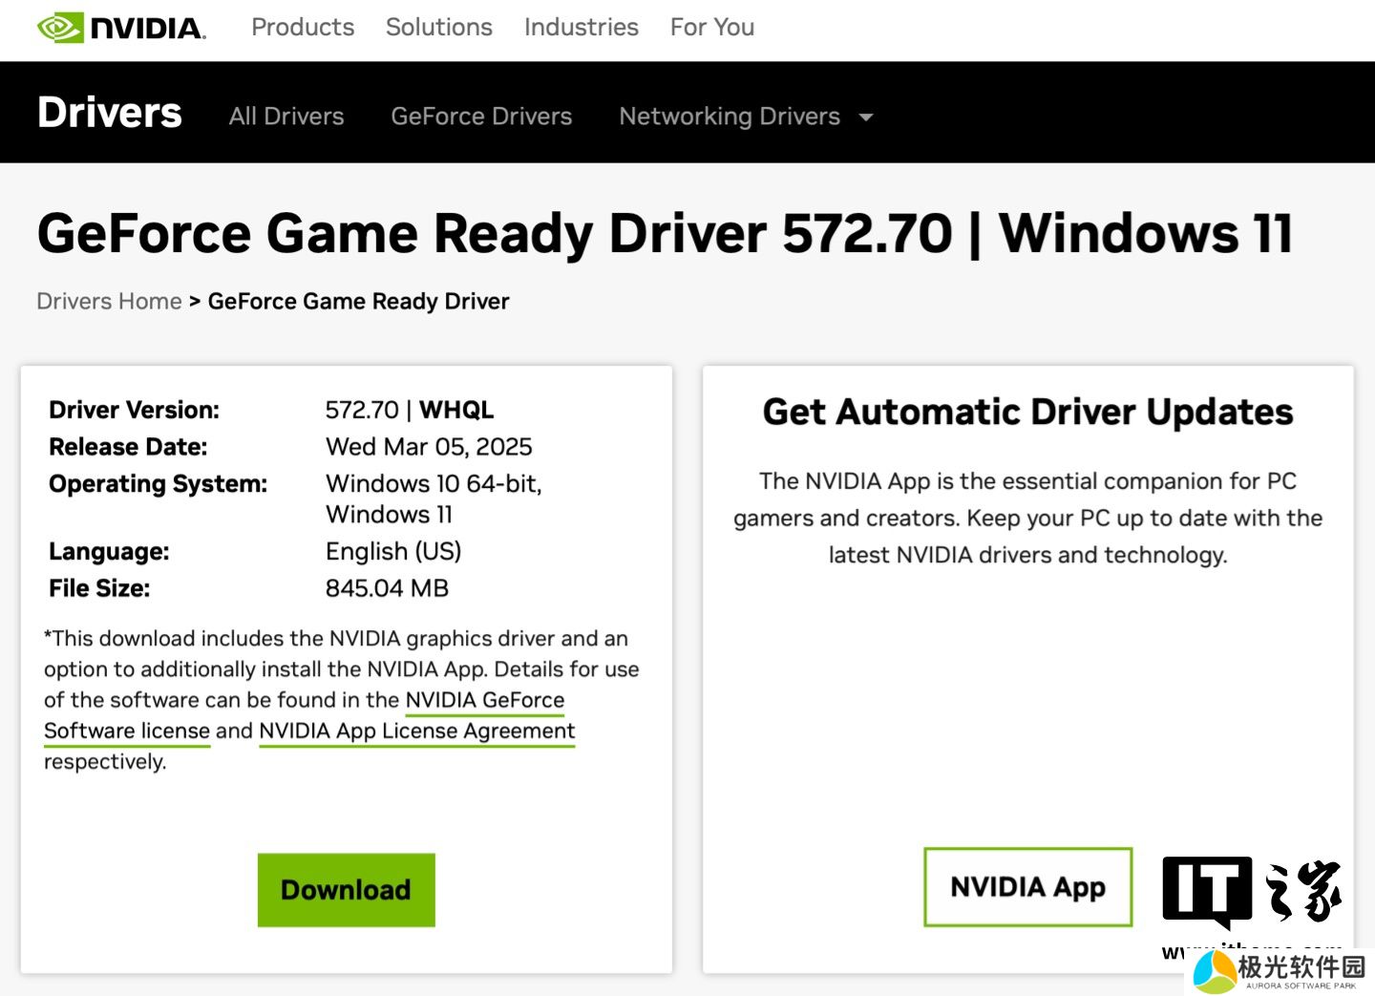Image resolution: width=1375 pixels, height=996 pixels.
Task: Click the Get Automatic Driver Updates heading
Action: pyautogui.click(x=1028, y=413)
